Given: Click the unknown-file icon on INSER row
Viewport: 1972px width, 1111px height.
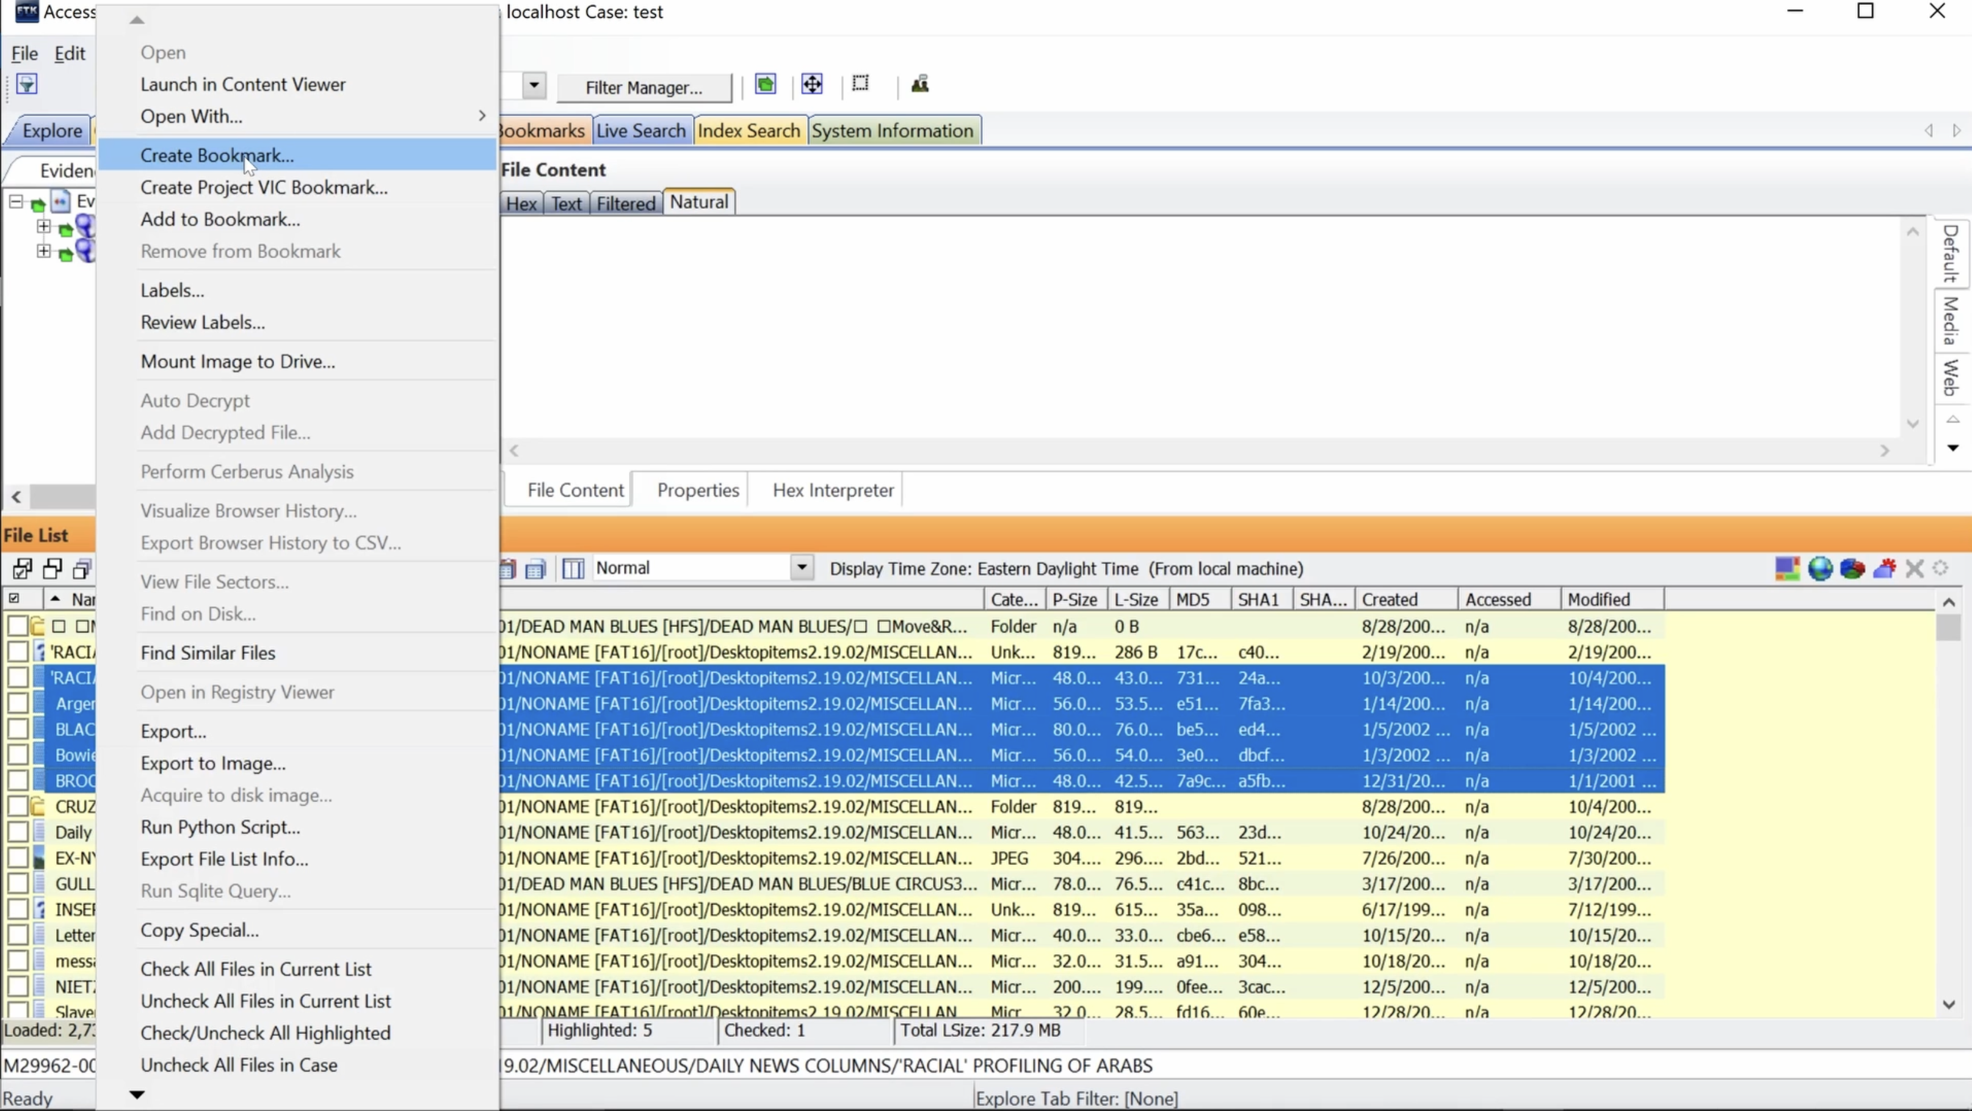Looking at the screenshot, I should (x=38, y=910).
